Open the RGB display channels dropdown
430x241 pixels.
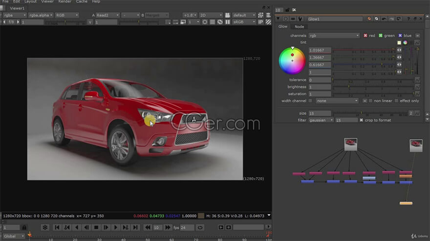(x=67, y=15)
